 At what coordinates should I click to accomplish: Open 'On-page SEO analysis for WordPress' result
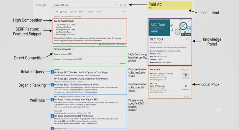click(x=73, y=116)
